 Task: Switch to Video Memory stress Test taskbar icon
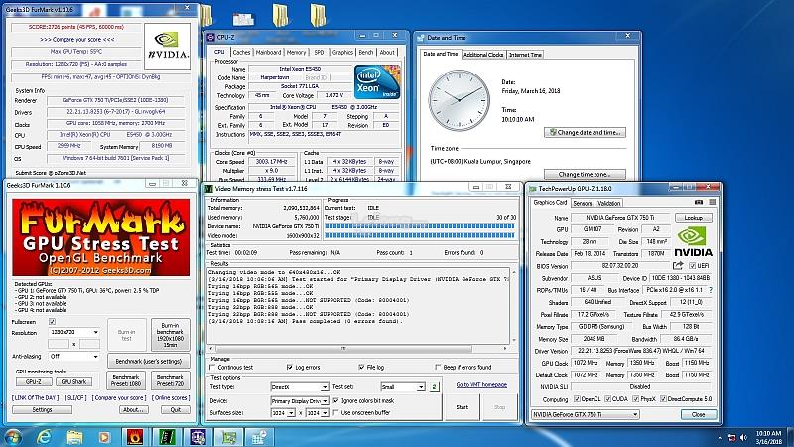tap(167, 437)
